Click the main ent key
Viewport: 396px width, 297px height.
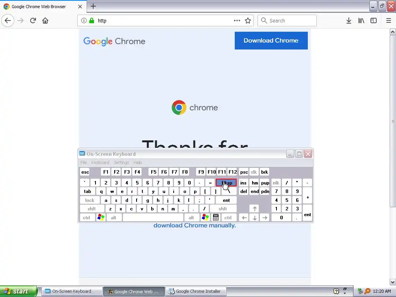[x=226, y=200]
